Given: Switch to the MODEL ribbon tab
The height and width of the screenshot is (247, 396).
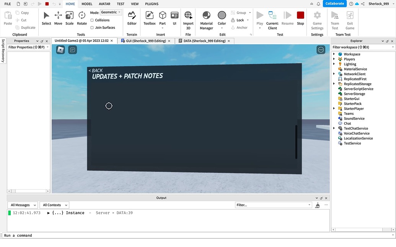Looking at the screenshot, I should tap(86, 4).
